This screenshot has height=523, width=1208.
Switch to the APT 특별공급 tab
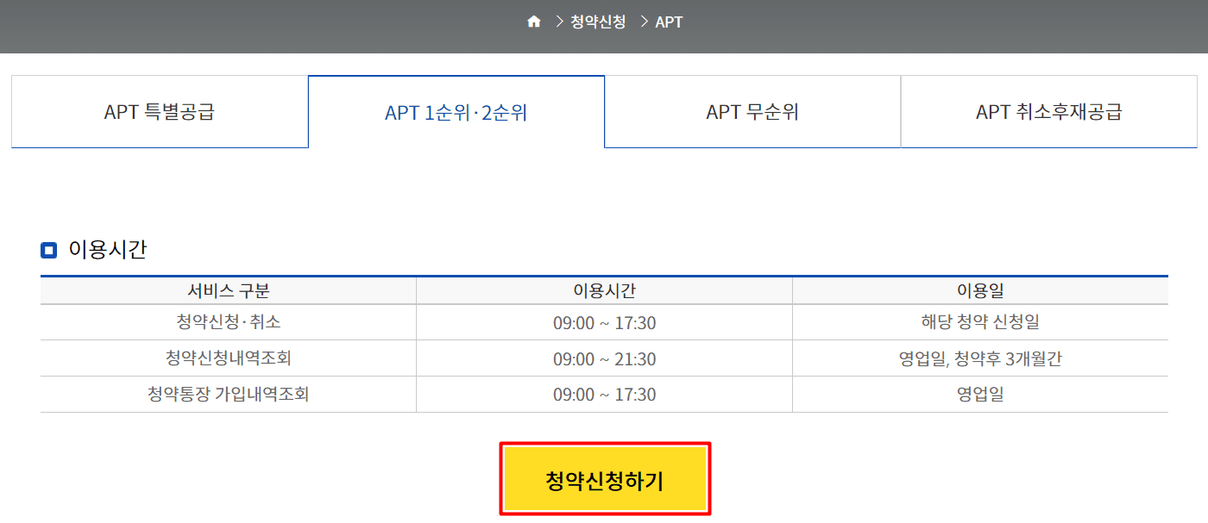click(x=160, y=112)
